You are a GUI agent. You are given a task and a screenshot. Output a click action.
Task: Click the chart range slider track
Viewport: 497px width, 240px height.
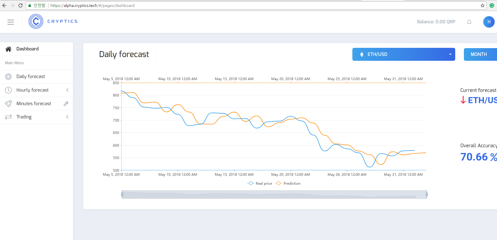tap(274, 194)
